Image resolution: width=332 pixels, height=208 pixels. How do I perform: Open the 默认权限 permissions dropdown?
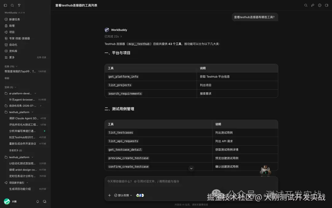pos(123,195)
